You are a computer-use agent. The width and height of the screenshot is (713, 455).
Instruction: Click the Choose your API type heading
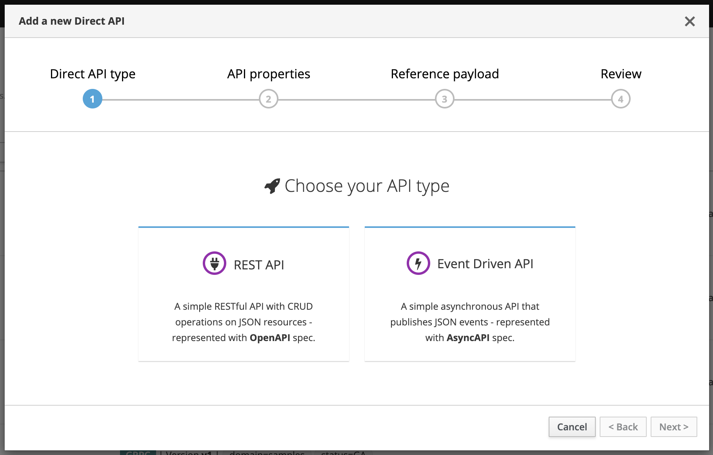(x=367, y=186)
